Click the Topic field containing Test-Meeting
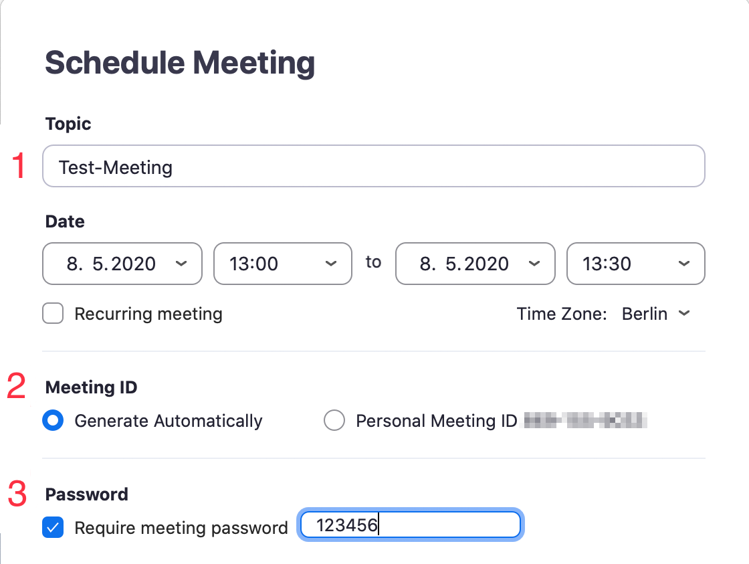The height and width of the screenshot is (564, 749). tap(373, 167)
